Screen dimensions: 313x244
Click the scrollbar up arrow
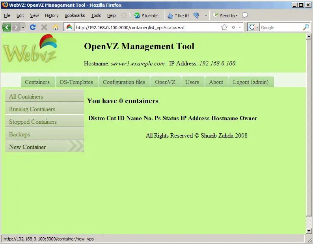(309, 36)
